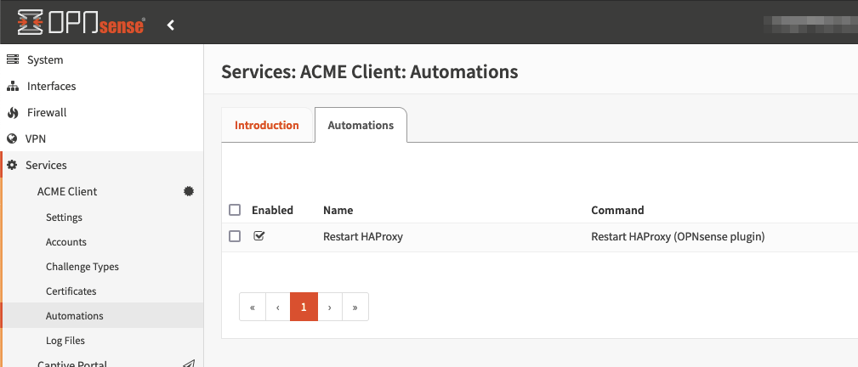Screen dimensions: 858x367
Task: Go to the last page of results
Action: click(x=355, y=308)
